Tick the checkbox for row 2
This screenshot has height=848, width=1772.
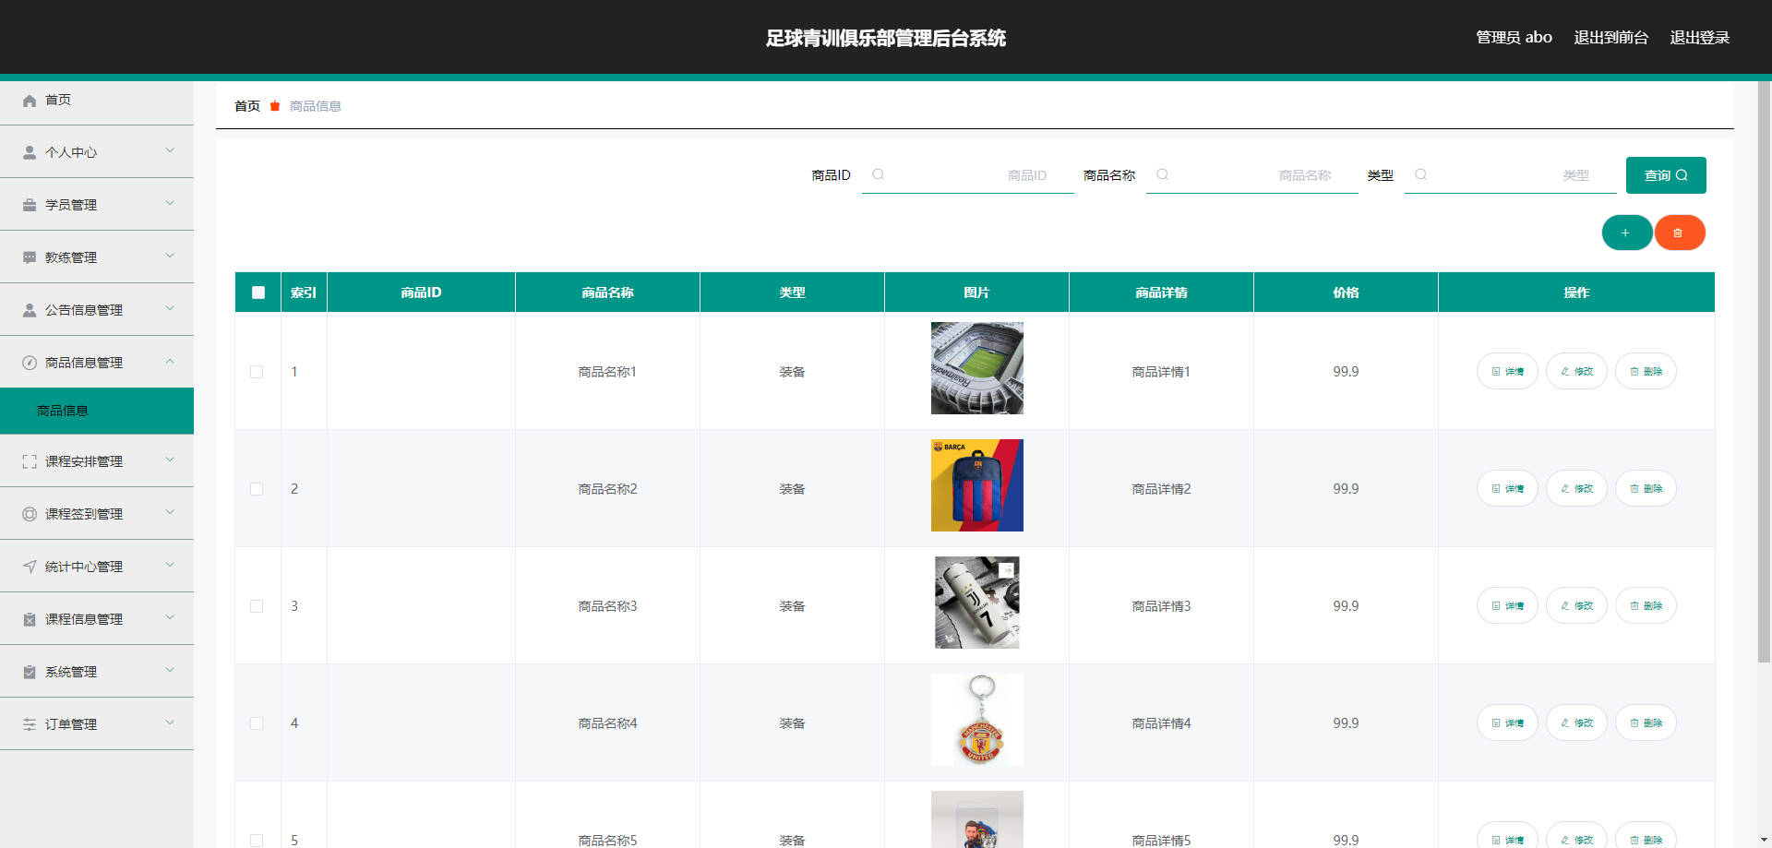pyautogui.click(x=257, y=489)
